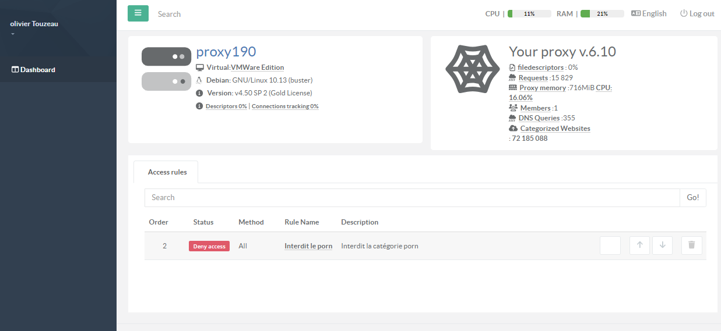Click the English language flag icon

(636, 13)
